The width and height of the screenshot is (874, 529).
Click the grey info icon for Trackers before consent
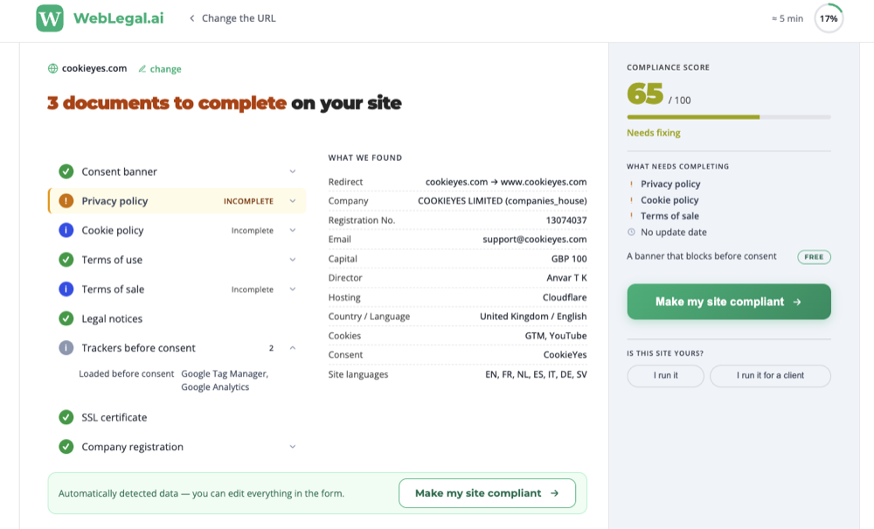pyautogui.click(x=66, y=348)
